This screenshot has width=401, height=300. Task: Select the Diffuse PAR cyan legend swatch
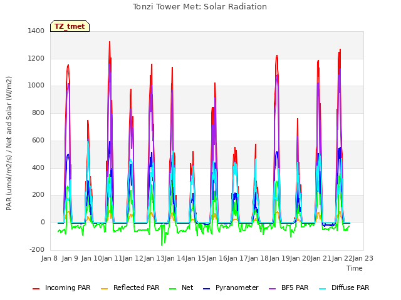click(323, 289)
